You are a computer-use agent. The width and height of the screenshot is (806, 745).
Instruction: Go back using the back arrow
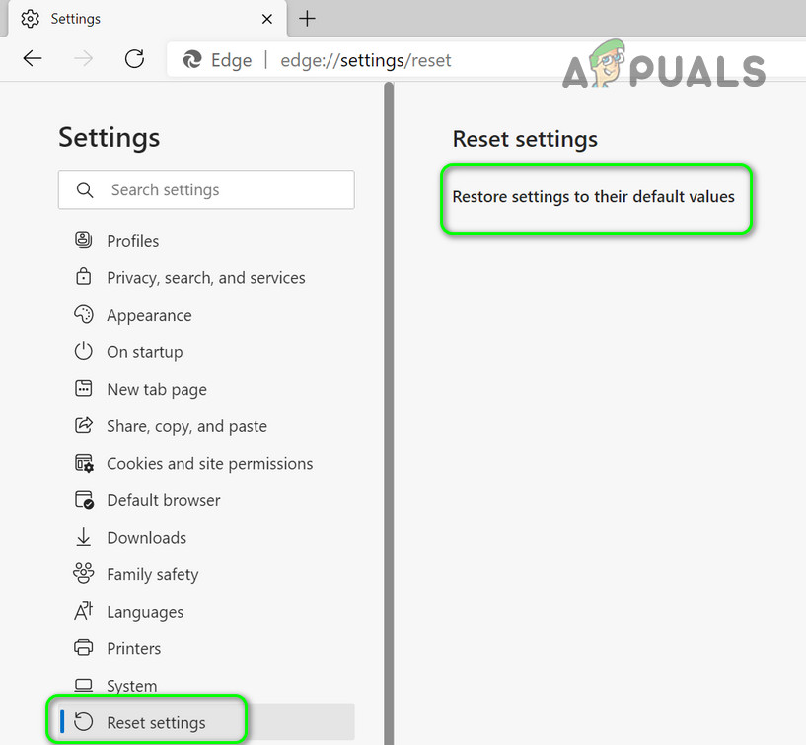(33, 58)
